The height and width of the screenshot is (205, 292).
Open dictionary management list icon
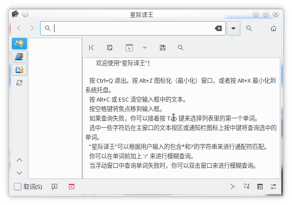[246, 186]
